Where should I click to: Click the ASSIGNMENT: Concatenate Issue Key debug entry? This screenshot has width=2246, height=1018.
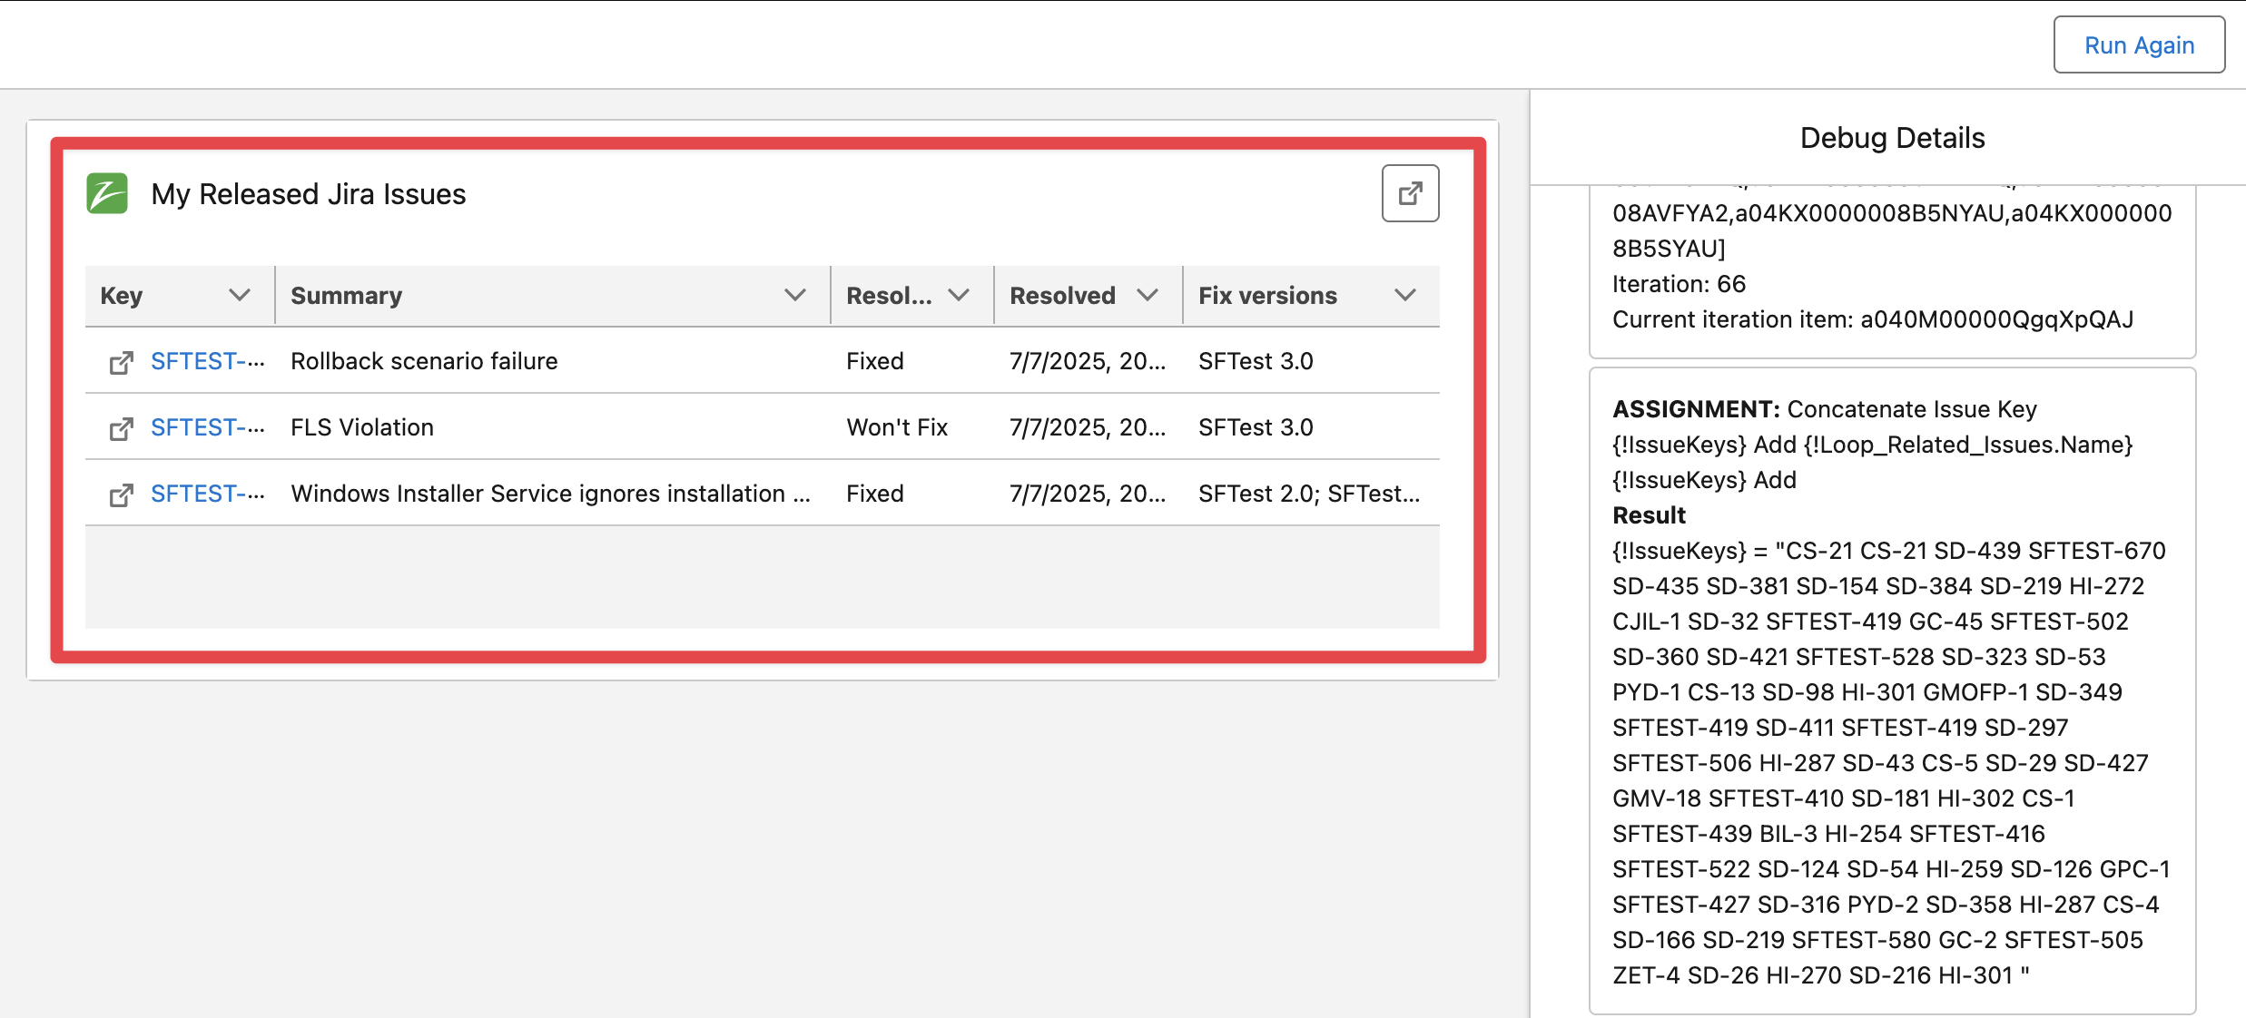point(1825,410)
